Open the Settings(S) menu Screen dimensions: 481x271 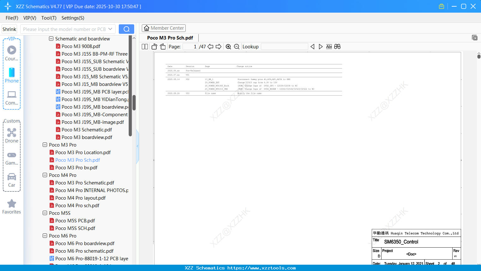(x=73, y=18)
